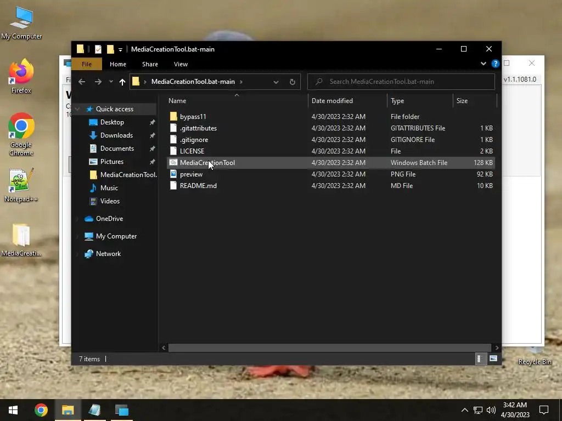Select My Computer in navigation pane
Viewport: 562px width, 421px height.
tap(116, 236)
